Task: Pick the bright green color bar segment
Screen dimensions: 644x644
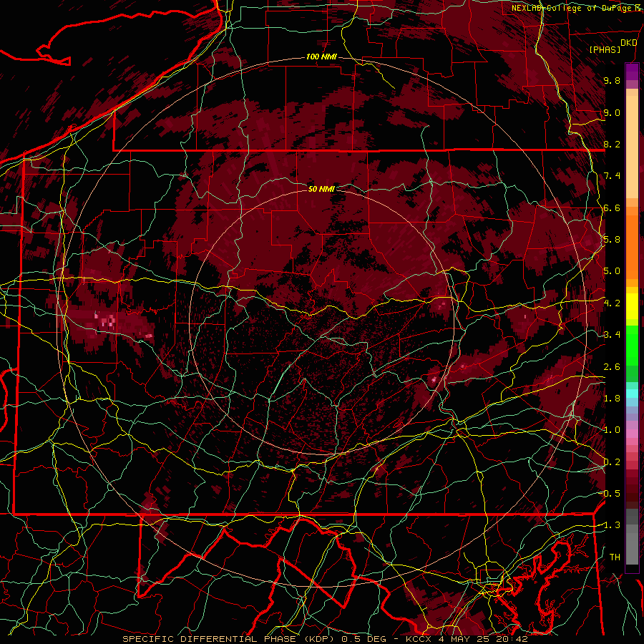Action: 632,345
